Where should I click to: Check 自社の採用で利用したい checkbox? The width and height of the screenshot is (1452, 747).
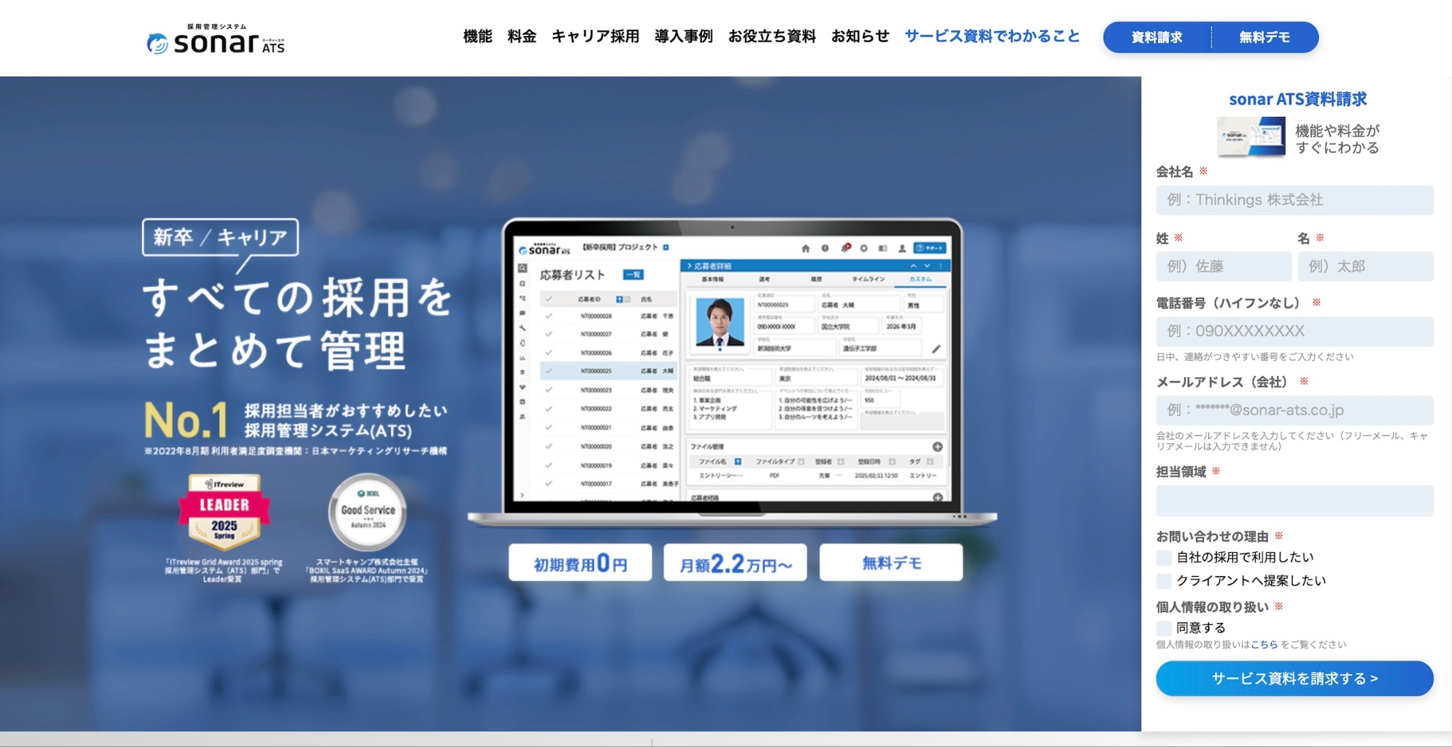[1163, 558]
